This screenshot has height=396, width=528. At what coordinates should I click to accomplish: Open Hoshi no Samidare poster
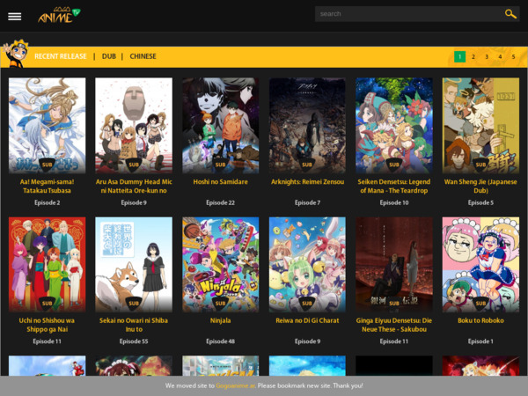click(x=221, y=126)
